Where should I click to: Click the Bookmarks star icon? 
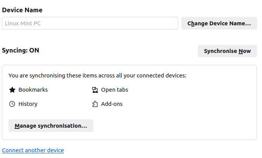click(12, 90)
